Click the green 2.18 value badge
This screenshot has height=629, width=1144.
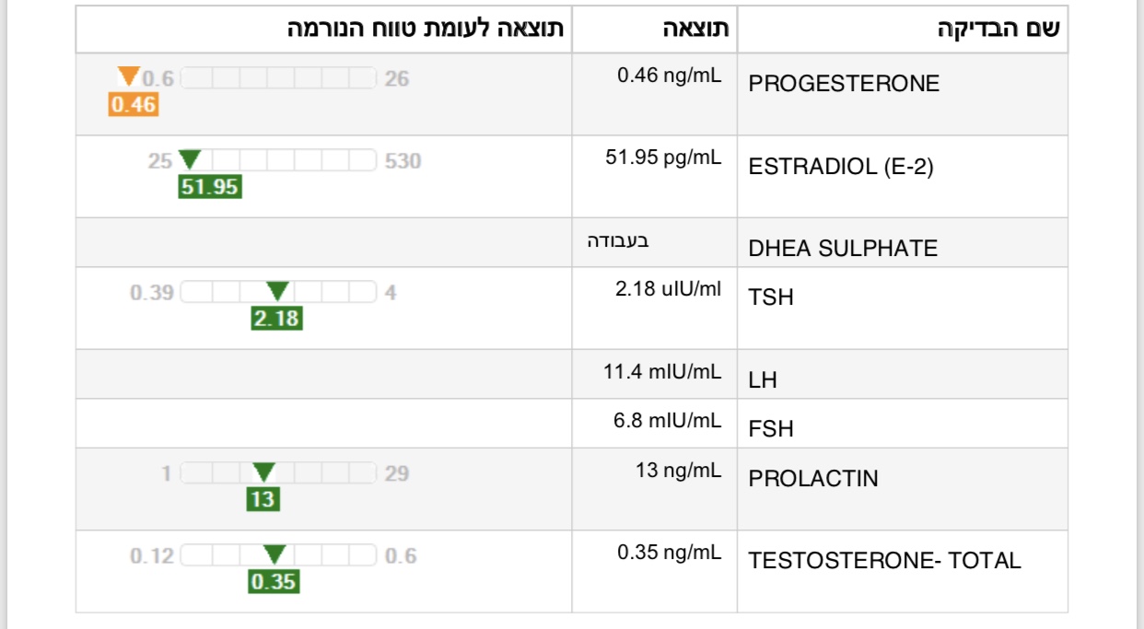click(x=276, y=319)
